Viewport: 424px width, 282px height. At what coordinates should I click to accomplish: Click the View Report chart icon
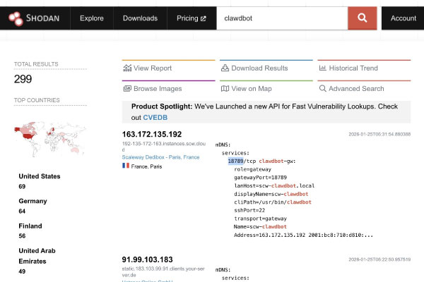tap(127, 68)
